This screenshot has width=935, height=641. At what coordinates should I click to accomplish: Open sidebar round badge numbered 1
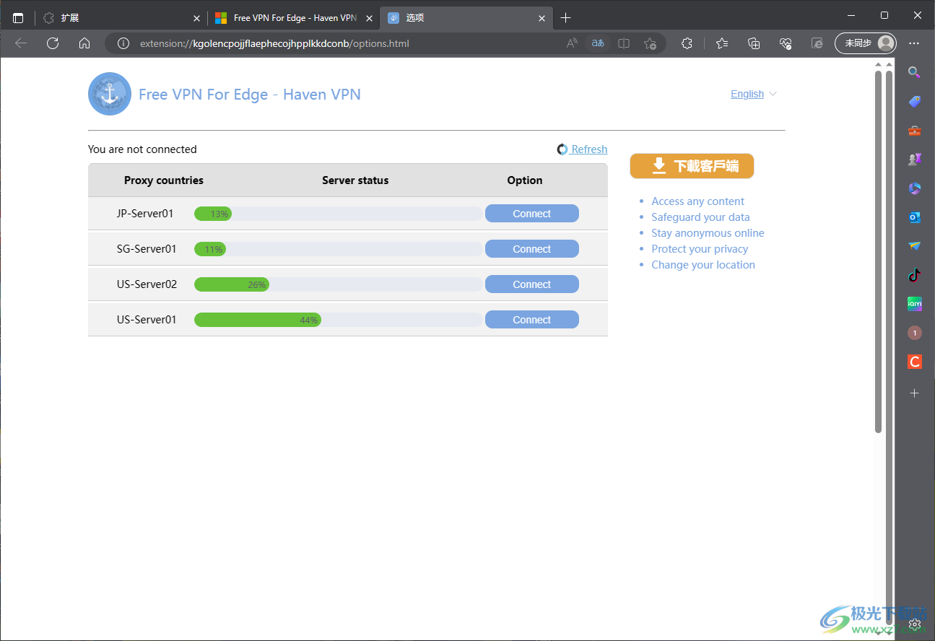pyautogui.click(x=915, y=333)
